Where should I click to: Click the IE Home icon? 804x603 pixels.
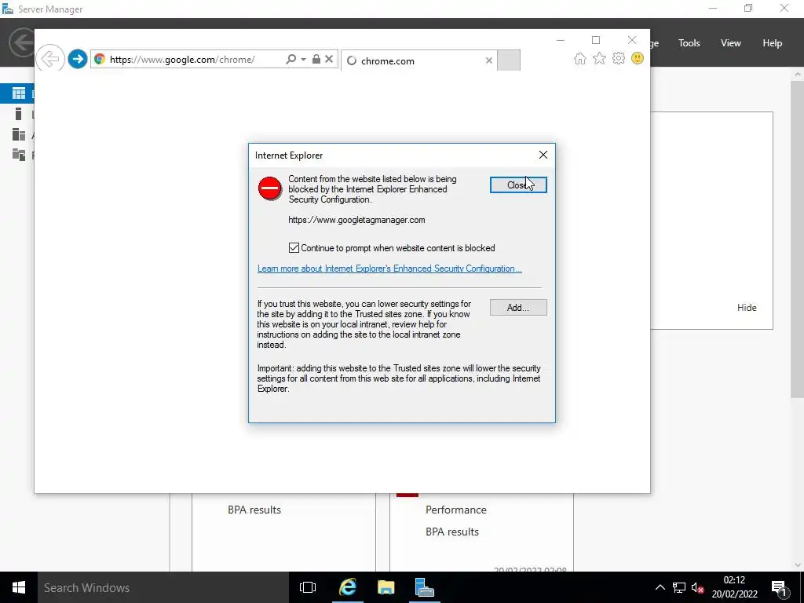tap(580, 58)
